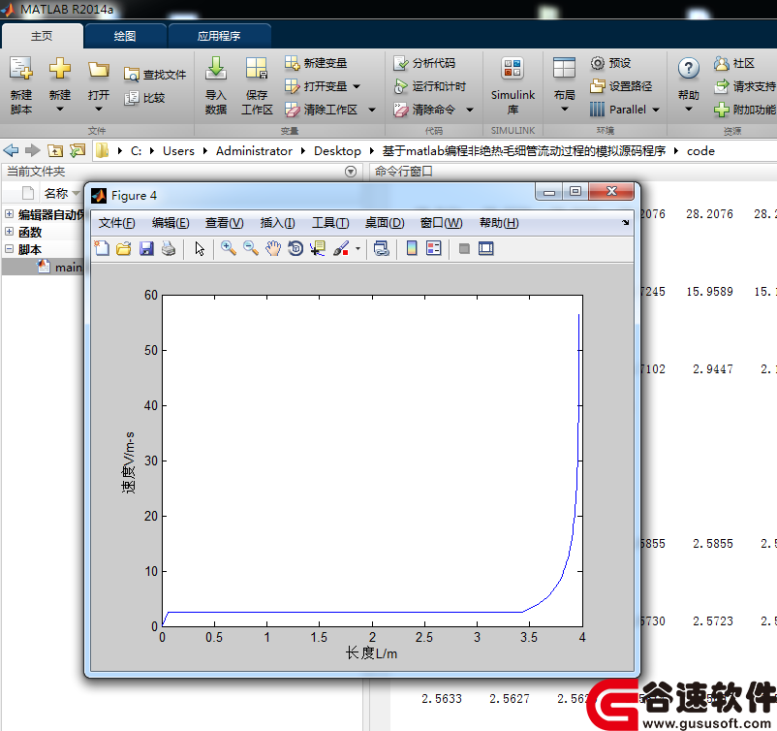This screenshot has height=731, width=777.
Task: Open Current Folder panel actions menu
Action: (351, 172)
